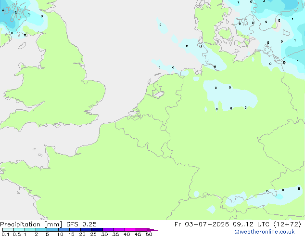Click the "30" legend scale label

tap(104, 234)
